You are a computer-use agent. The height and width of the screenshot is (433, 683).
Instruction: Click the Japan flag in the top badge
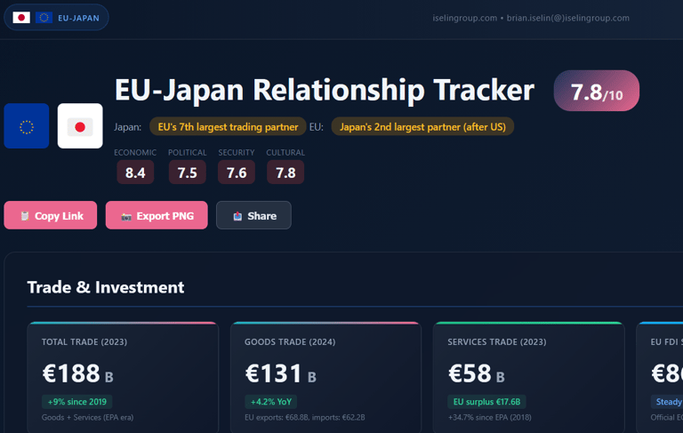pyautogui.click(x=21, y=18)
